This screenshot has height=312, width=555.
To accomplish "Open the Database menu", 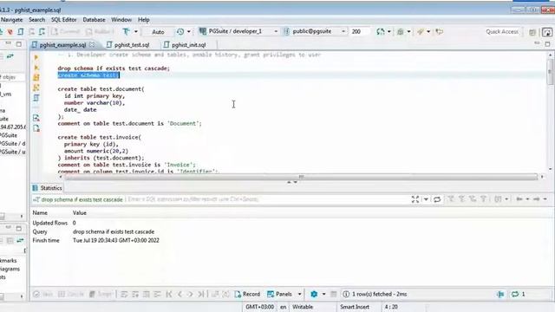I will [94, 20].
